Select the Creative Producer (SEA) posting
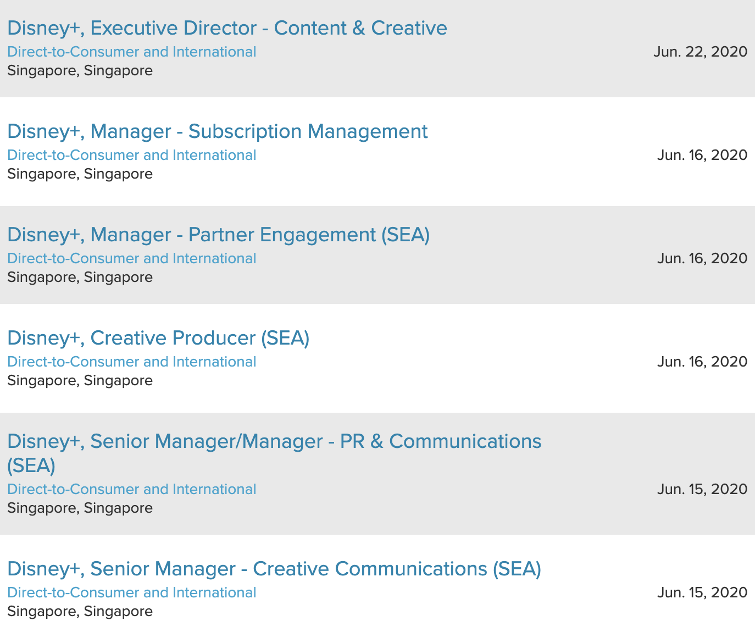Image resolution: width=755 pixels, height=632 pixels. [158, 338]
